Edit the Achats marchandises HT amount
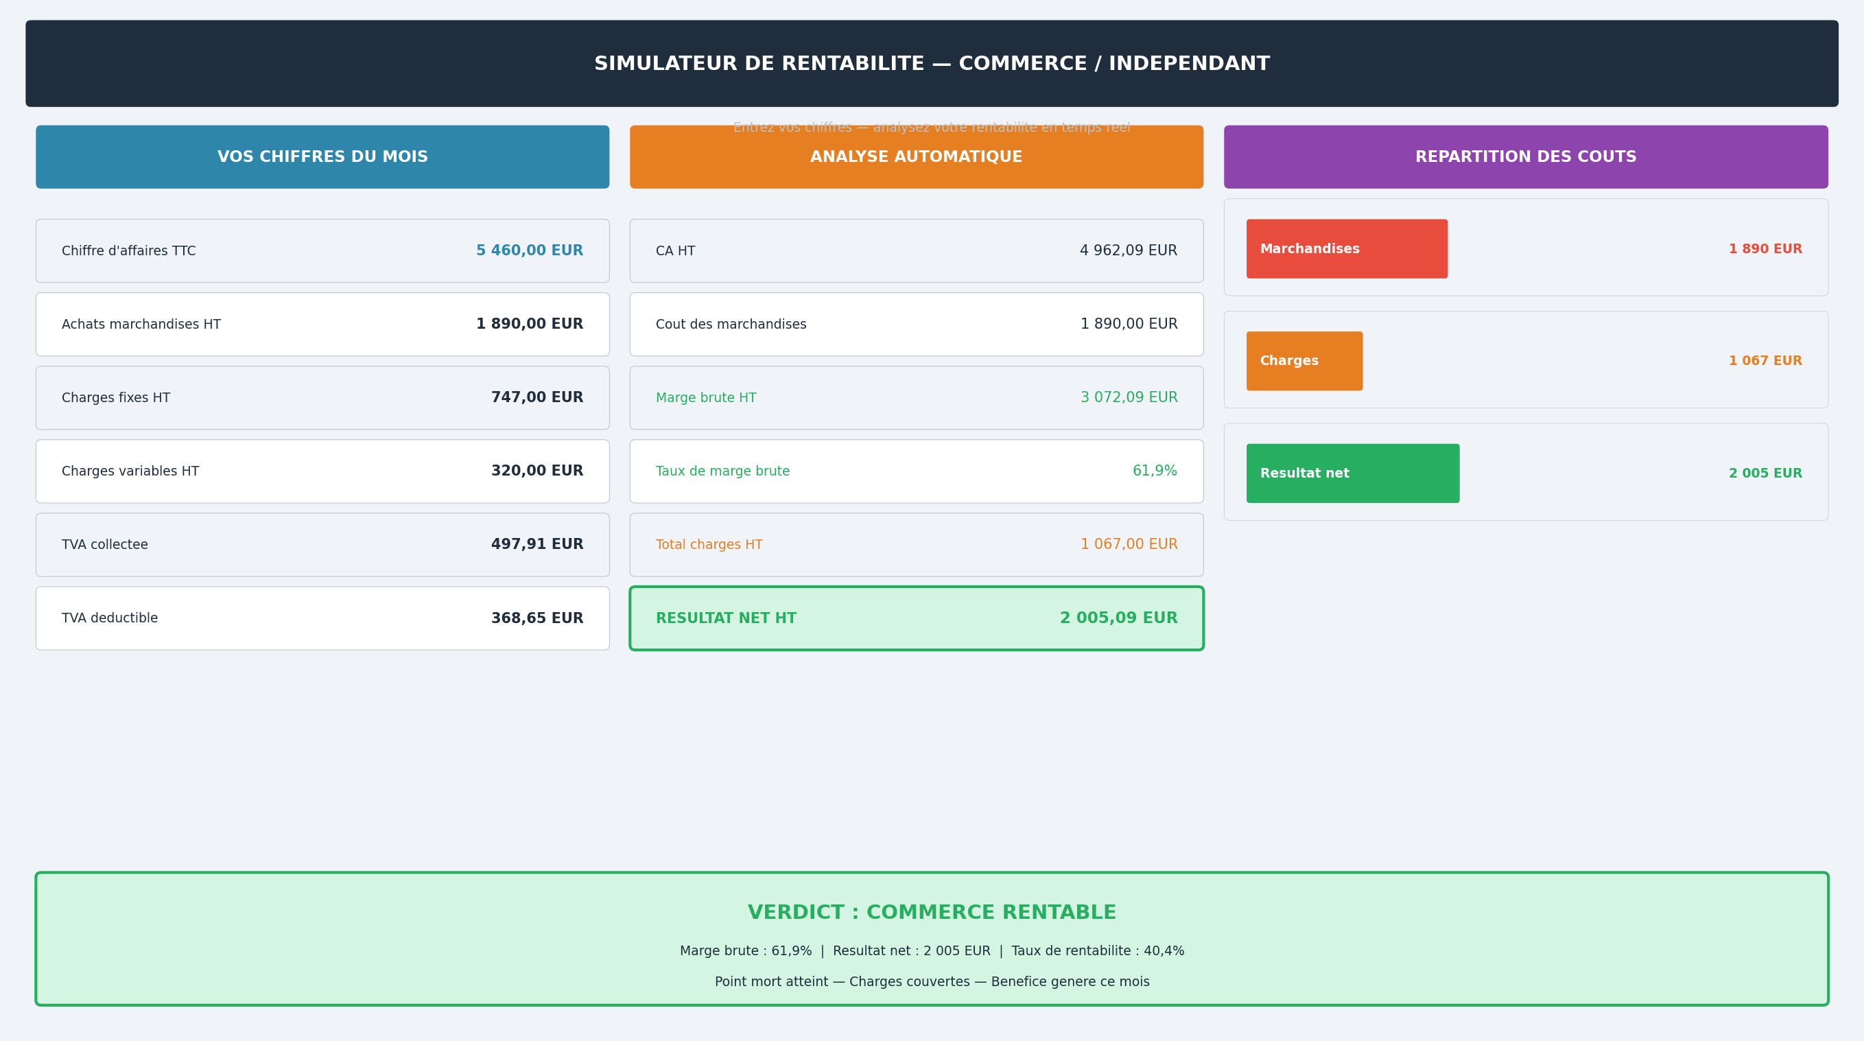The height and width of the screenshot is (1041, 1864). pyautogui.click(x=529, y=325)
